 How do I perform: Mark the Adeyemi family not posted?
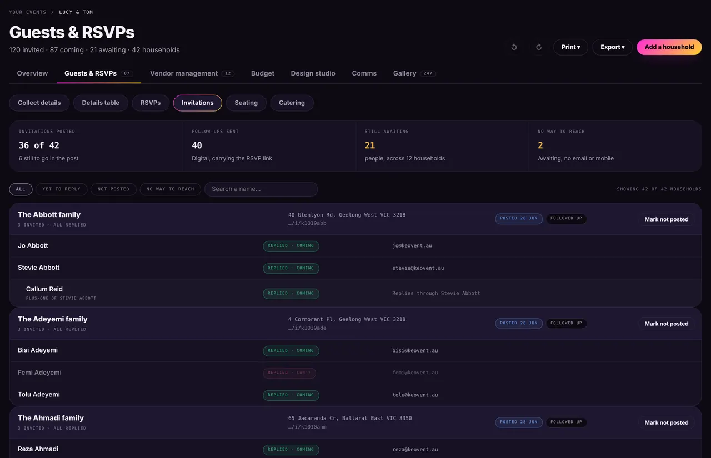[666, 324]
